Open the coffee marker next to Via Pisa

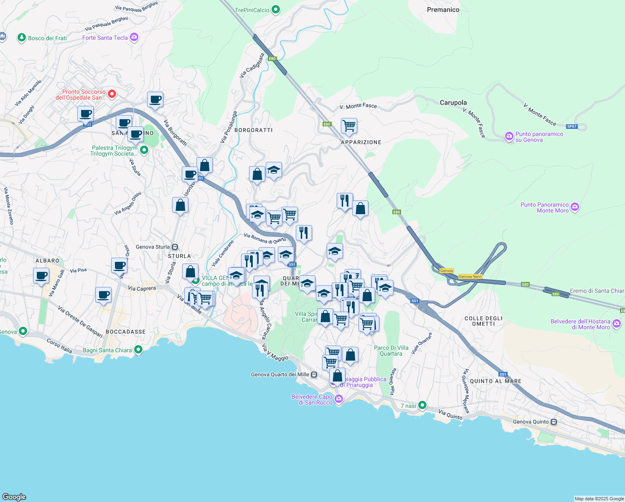(119, 266)
